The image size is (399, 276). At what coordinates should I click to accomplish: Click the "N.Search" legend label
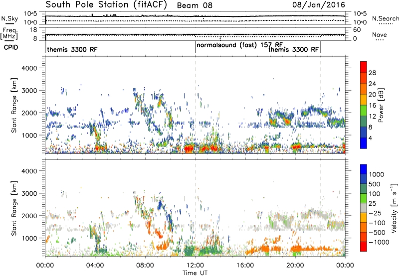click(386, 18)
